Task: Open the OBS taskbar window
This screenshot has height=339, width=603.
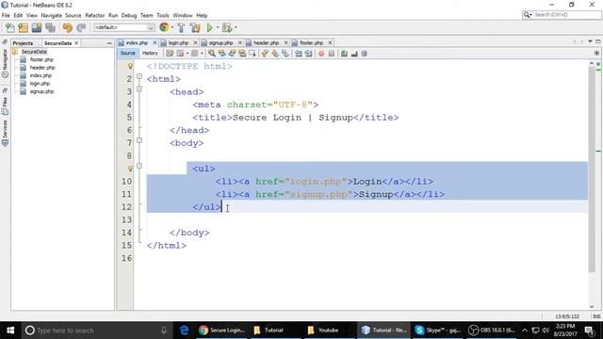Action: pyautogui.click(x=492, y=331)
